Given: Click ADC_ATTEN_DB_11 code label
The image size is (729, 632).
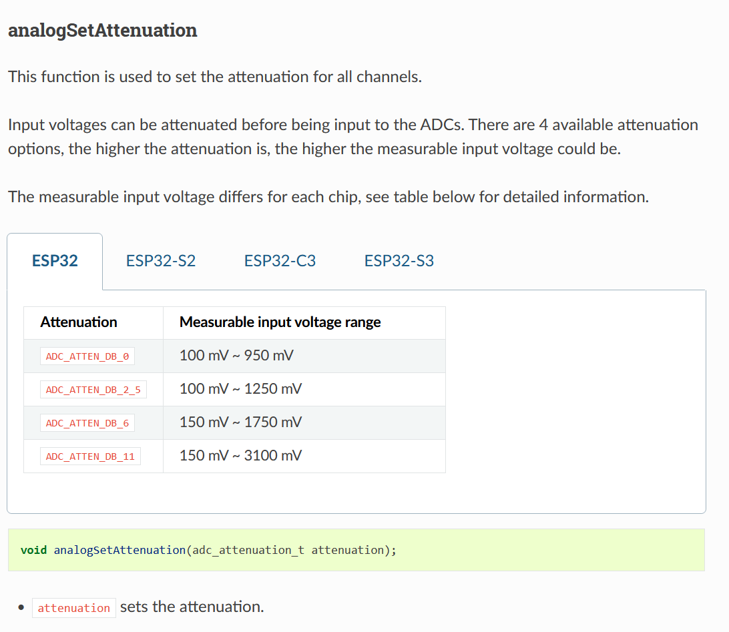Looking at the screenshot, I should coord(90,456).
